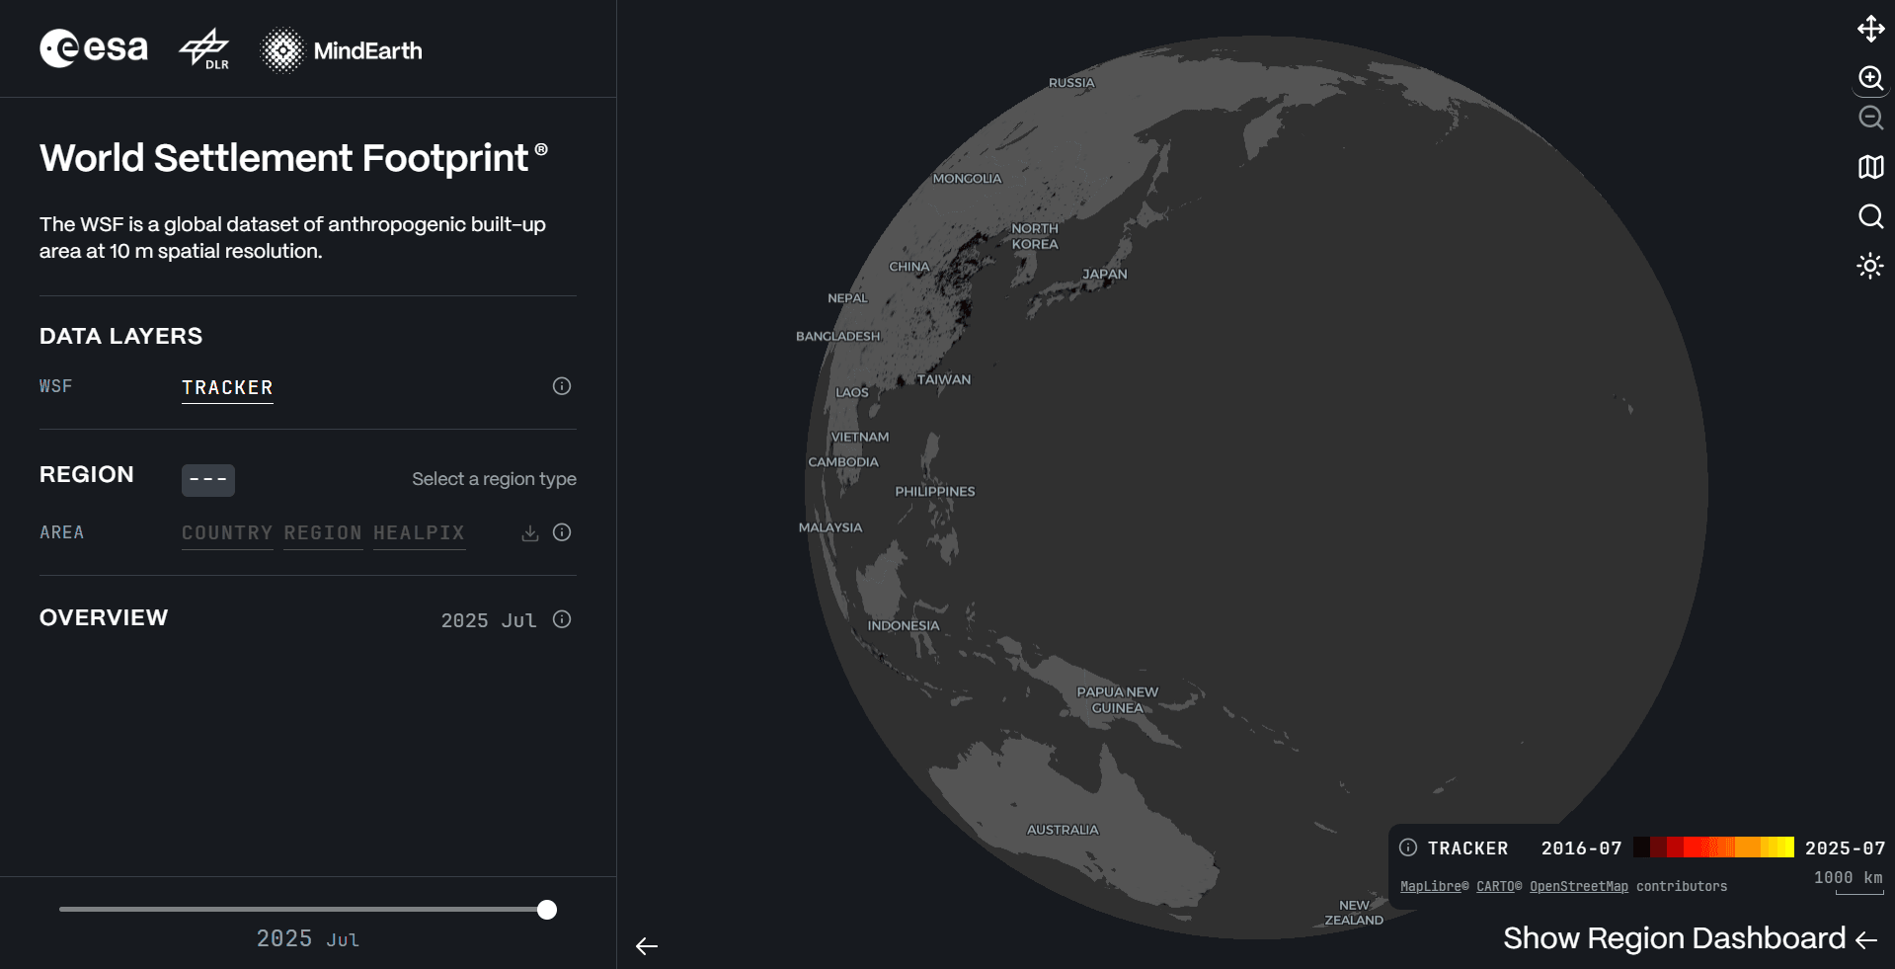Click the Overview date 2025 Jul

click(x=489, y=620)
